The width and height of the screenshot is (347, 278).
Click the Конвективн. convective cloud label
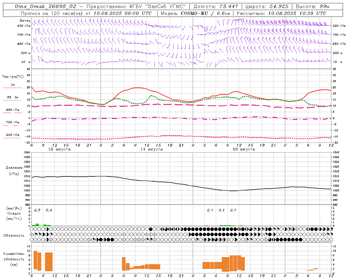(14, 254)
